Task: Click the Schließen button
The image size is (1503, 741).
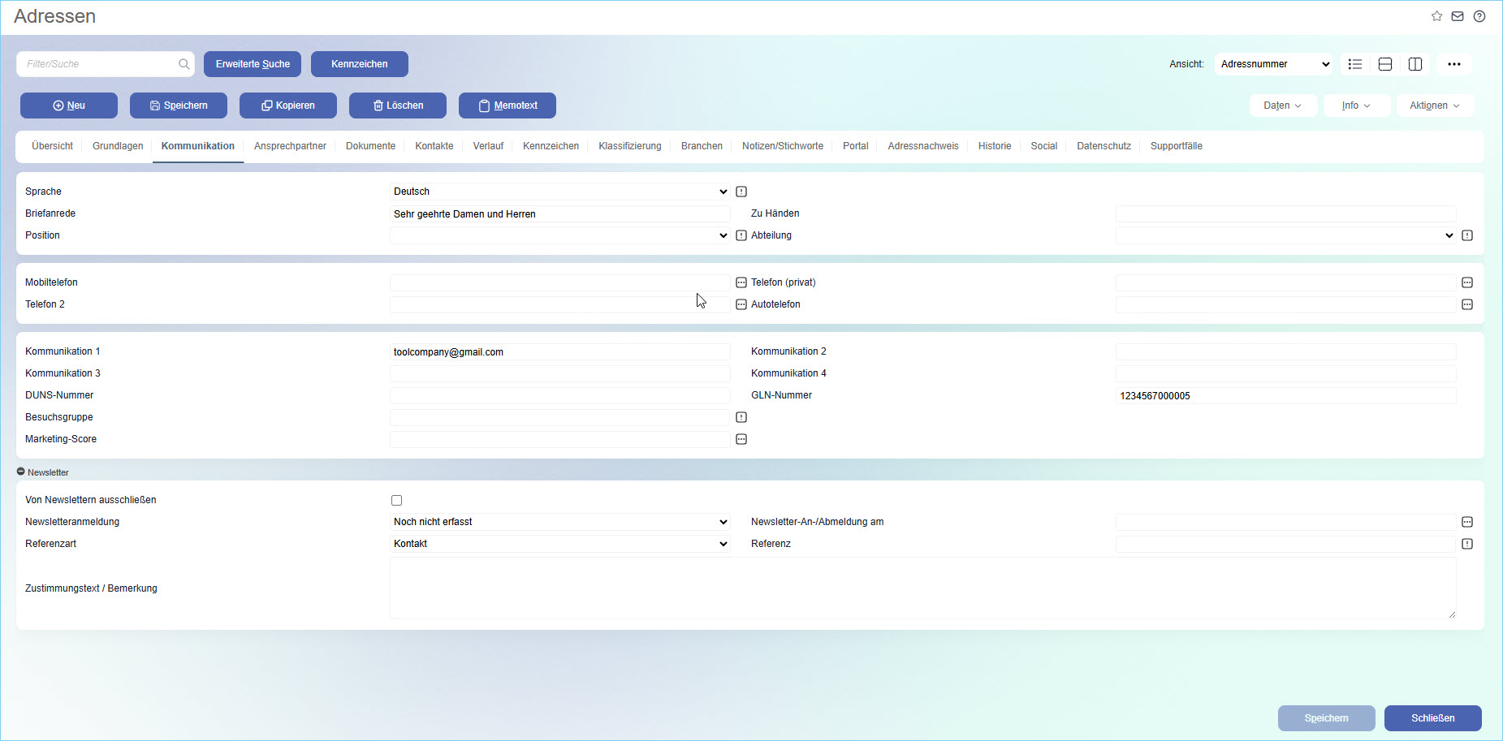Action: [x=1432, y=718]
